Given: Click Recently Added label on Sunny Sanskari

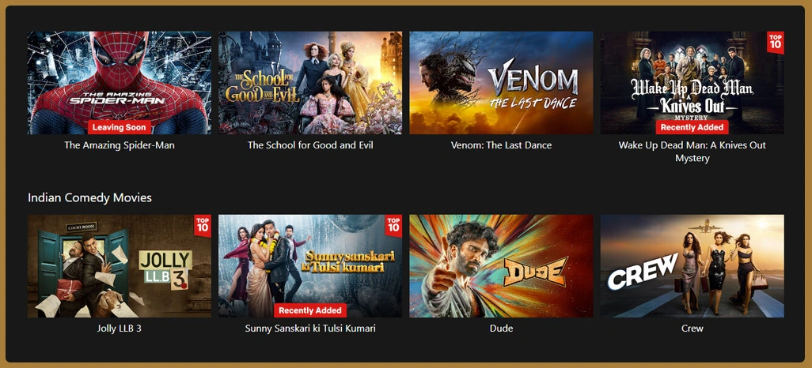Looking at the screenshot, I should 310,310.
